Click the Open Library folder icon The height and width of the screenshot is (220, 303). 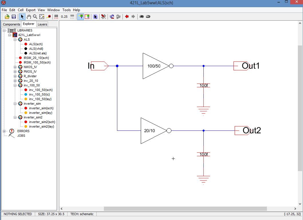point(7,17)
